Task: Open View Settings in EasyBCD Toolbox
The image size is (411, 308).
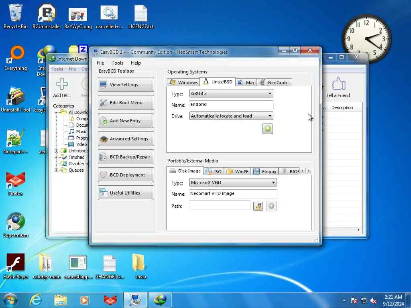Action: (126, 84)
